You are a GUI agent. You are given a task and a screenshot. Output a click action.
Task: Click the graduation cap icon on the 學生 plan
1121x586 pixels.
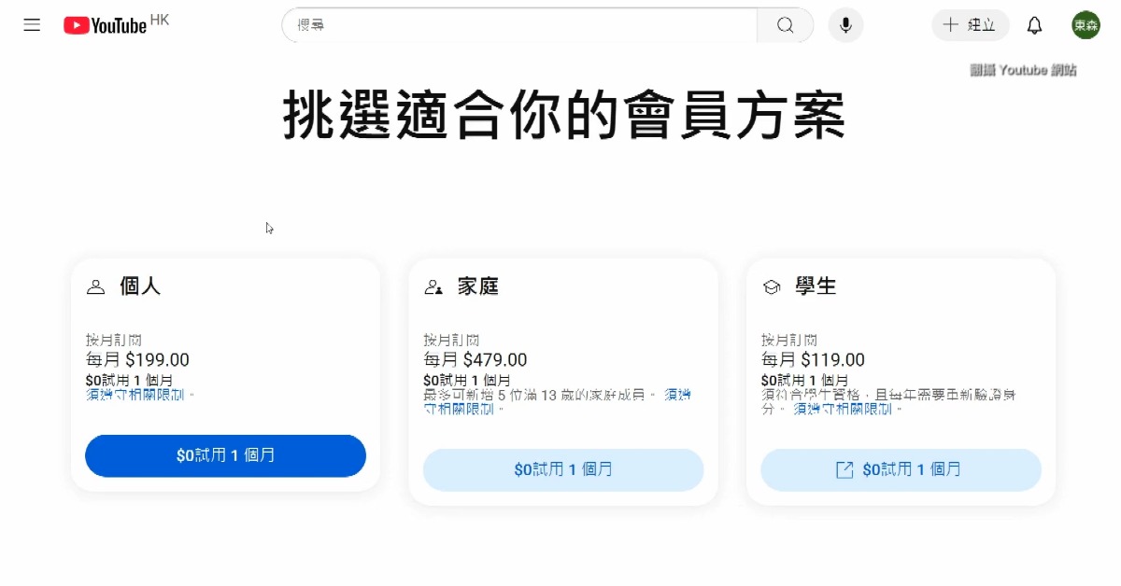(771, 286)
